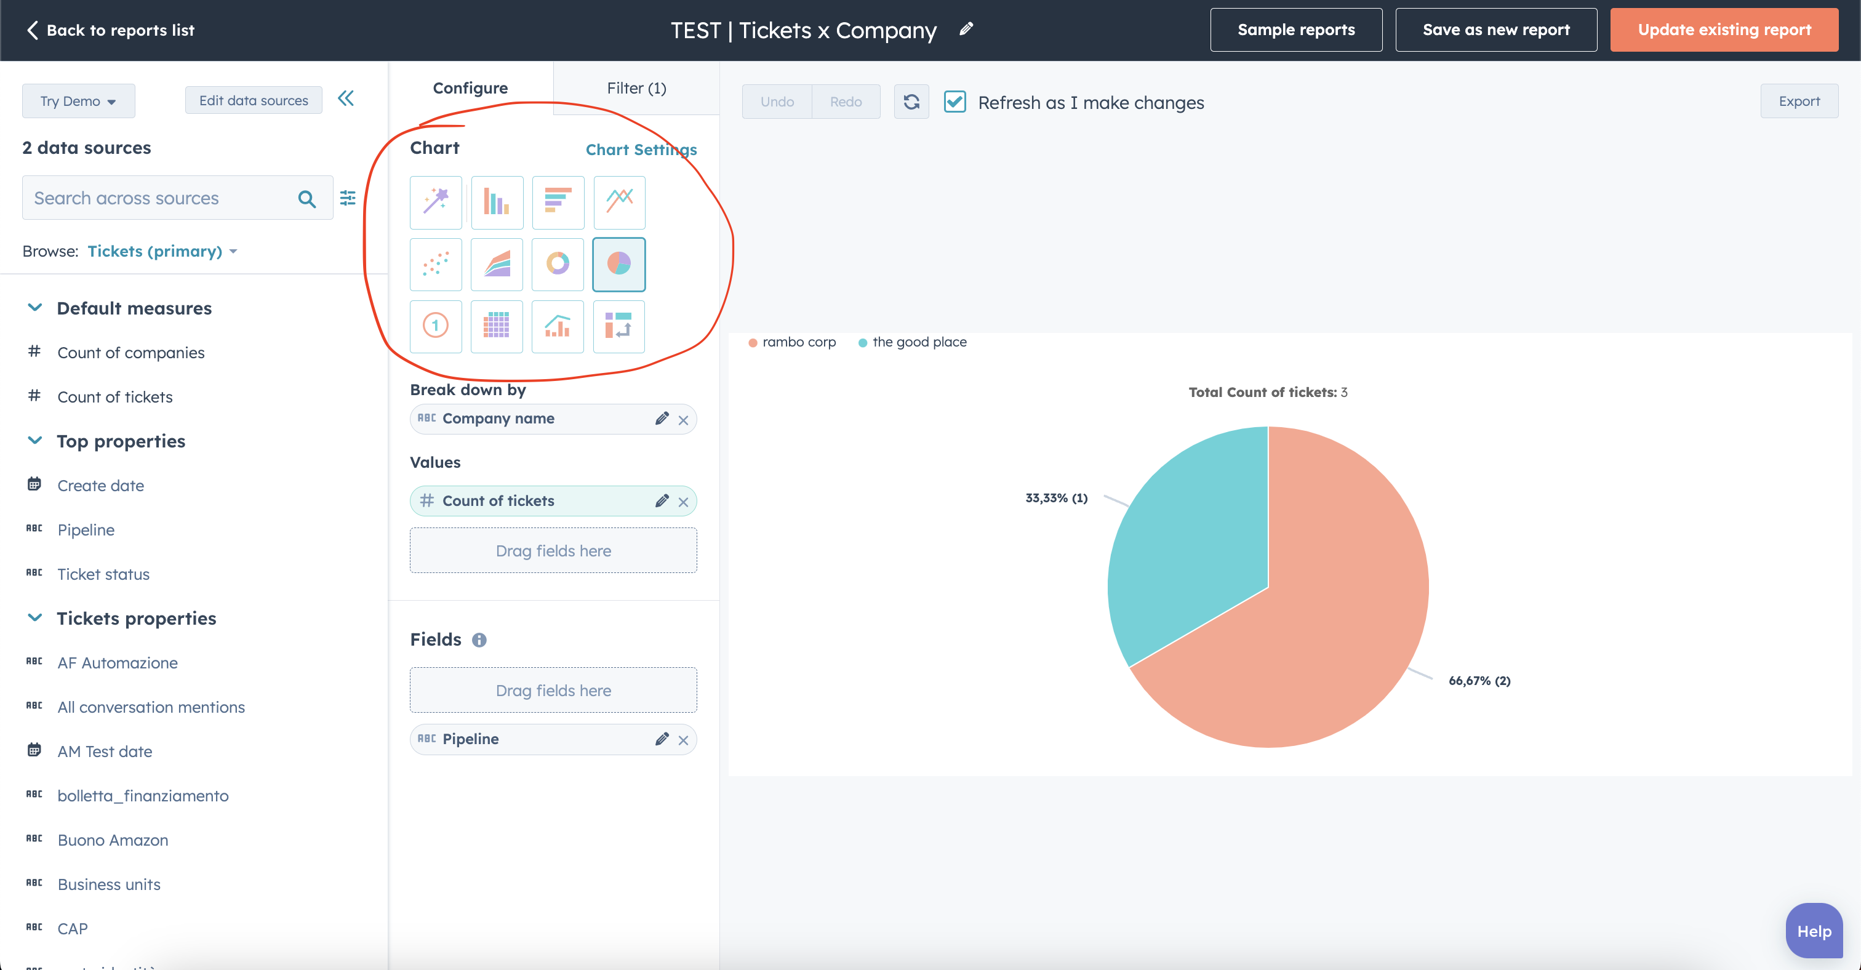Collapse the Default measures section
1861x970 pixels.
(34, 307)
